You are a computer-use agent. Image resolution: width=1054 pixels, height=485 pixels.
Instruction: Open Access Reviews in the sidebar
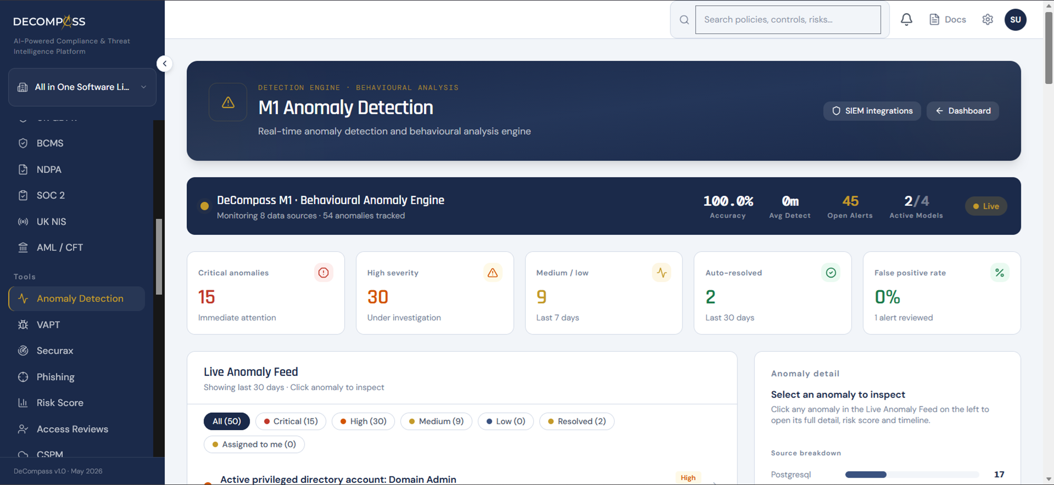coord(77,429)
